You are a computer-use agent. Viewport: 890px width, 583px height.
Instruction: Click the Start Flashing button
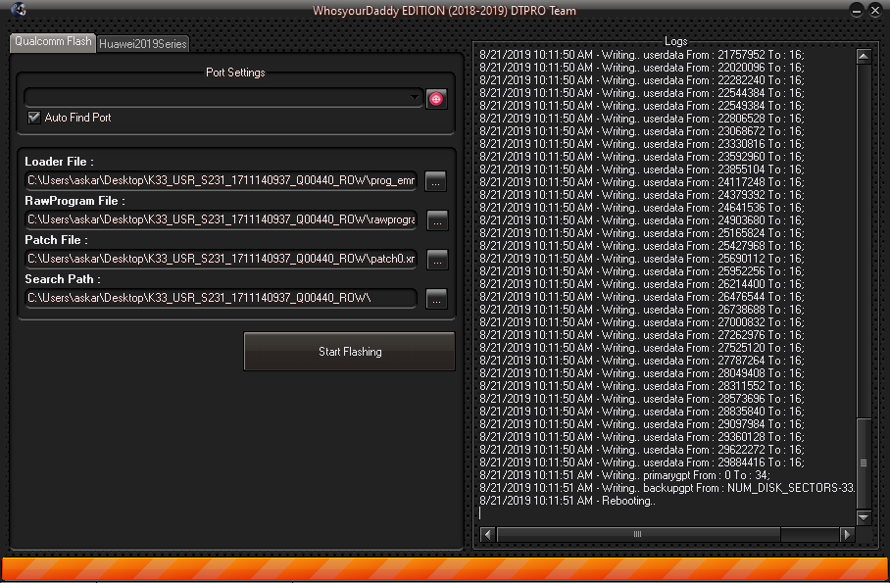click(x=349, y=352)
